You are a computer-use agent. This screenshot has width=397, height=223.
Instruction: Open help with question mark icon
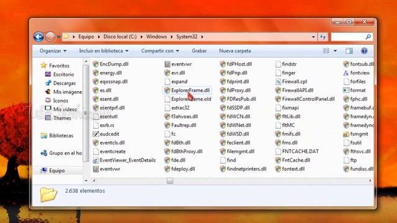coord(364,51)
